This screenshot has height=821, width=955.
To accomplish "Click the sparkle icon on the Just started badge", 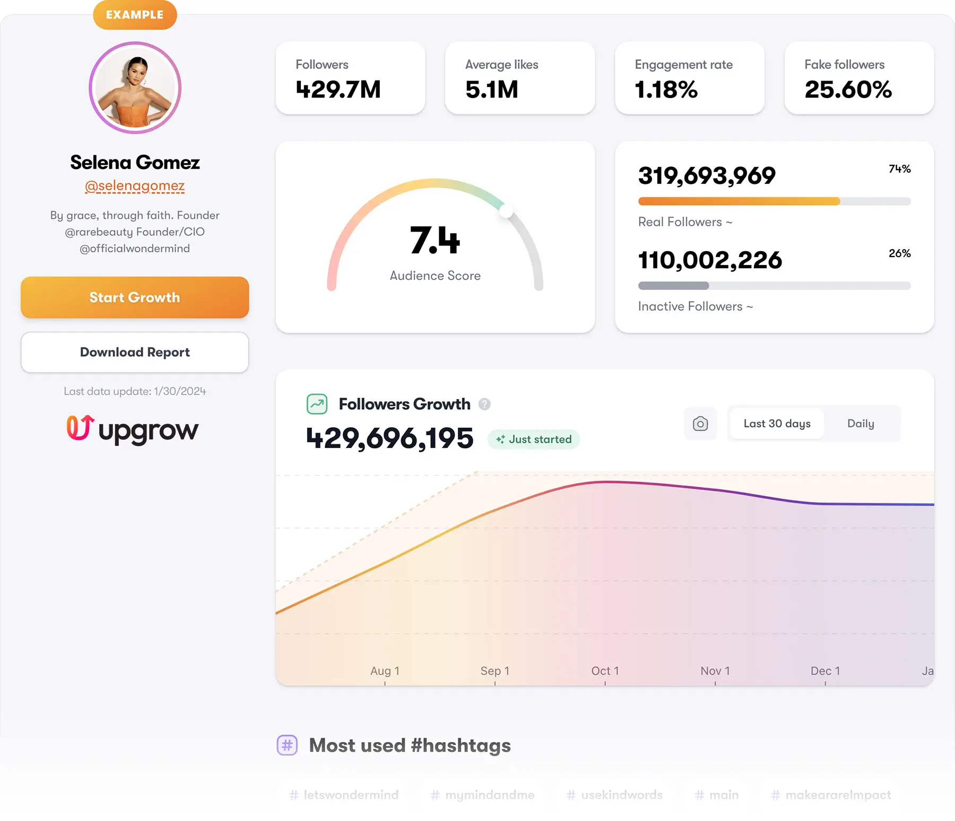I will (501, 439).
